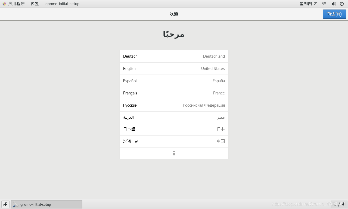Click España region label
Screen dimensions: 348x209
219,81
